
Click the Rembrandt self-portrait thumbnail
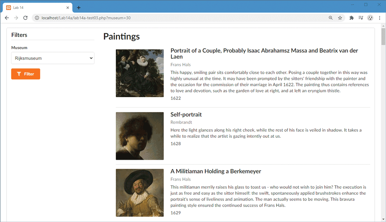point(140,136)
